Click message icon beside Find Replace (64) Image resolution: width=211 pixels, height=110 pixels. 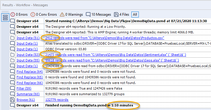pyautogui.click(x=12, y=72)
